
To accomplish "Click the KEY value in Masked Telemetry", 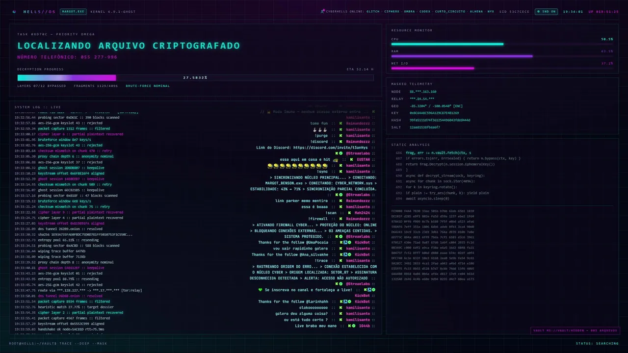I will pos(434,113).
